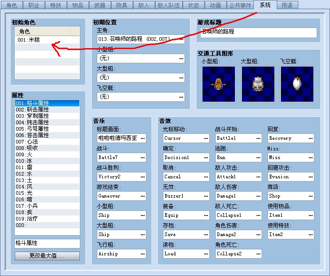Select the 防具 tab
330x276 pixels.
tap(122, 5)
